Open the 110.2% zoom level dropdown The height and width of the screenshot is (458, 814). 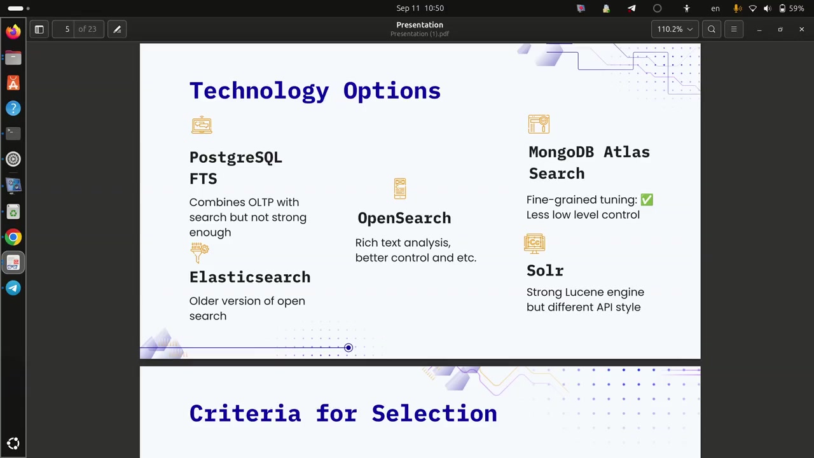click(x=675, y=29)
